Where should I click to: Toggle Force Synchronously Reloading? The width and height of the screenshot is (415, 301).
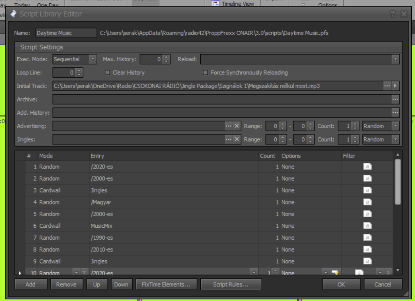pyautogui.click(x=205, y=73)
